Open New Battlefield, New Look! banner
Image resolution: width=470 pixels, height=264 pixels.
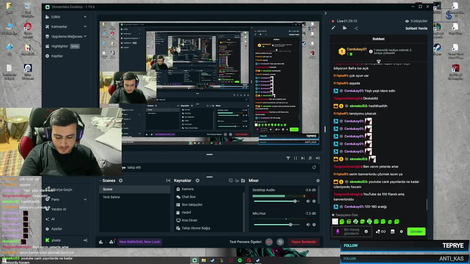coord(140,242)
